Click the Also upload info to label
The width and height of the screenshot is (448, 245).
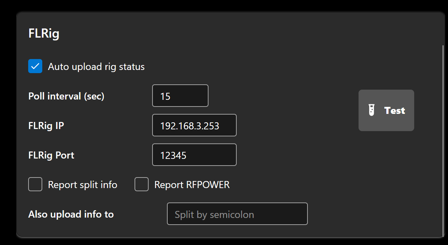click(x=71, y=214)
